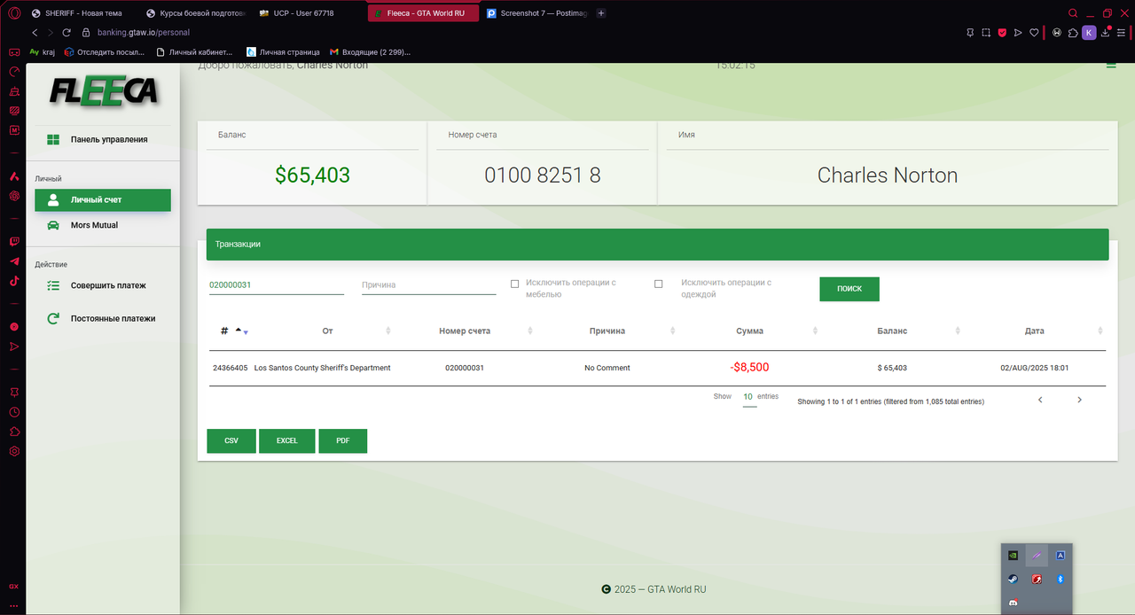
Task: Open the Downloads icon in toolbar
Action: point(1105,33)
